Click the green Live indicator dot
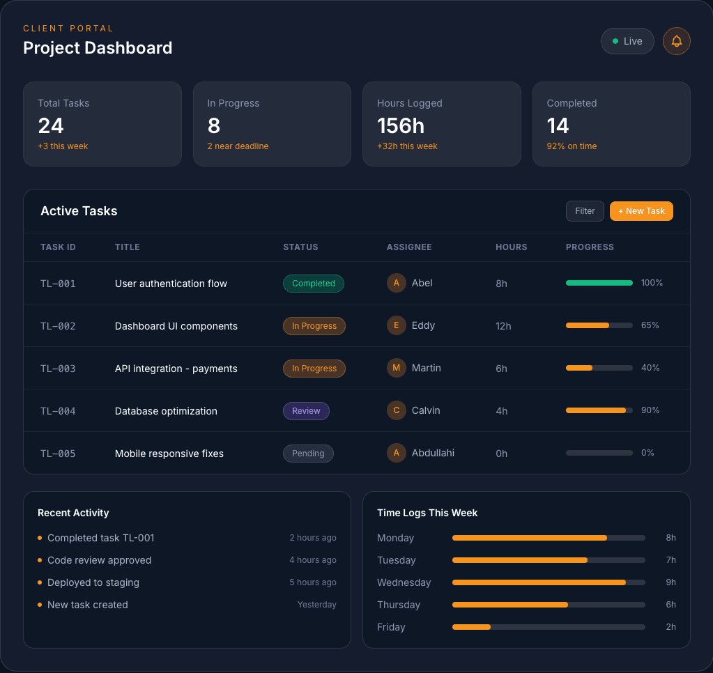 (x=615, y=41)
